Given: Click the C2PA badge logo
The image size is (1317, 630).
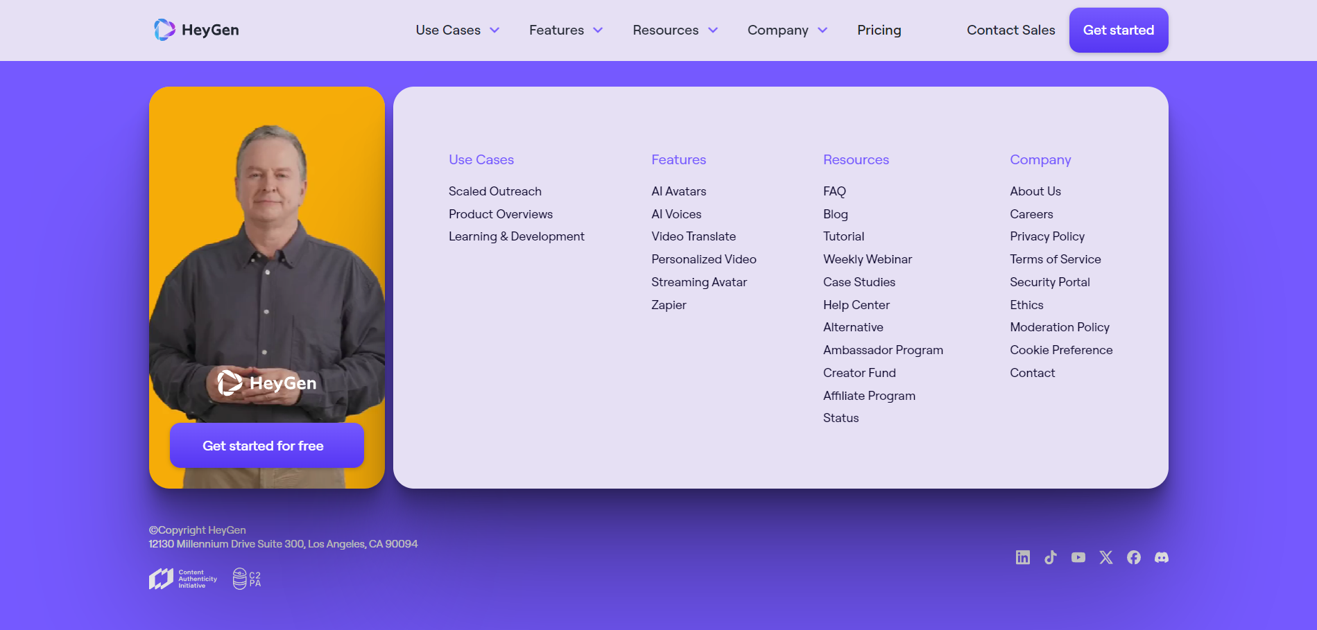Looking at the screenshot, I should coord(247,579).
